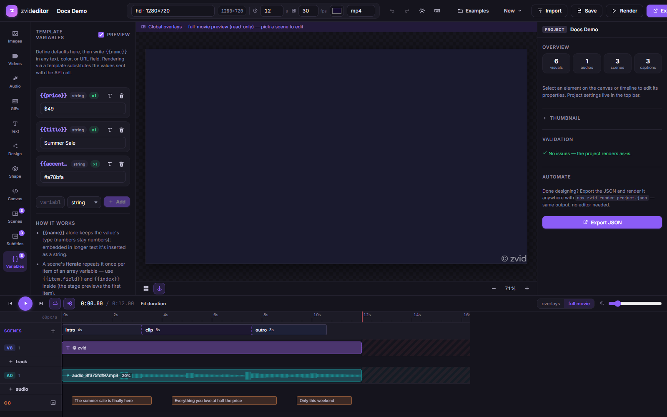This screenshot has height=417, width=667.
Task: Insert {{title}} as text element
Action: pyautogui.click(x=110, y=130)
